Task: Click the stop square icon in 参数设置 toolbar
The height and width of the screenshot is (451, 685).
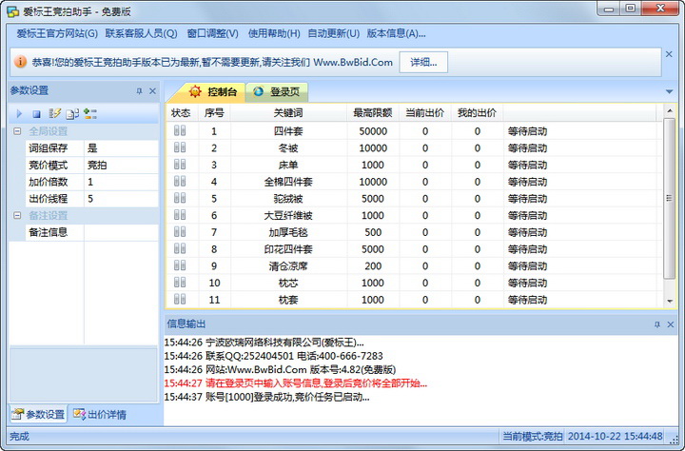Action: [36, 114]
